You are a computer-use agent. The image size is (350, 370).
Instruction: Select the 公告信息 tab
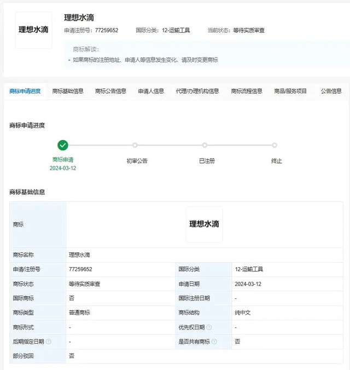point(331,91)
